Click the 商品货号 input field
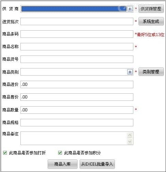 tap(77, 59)
